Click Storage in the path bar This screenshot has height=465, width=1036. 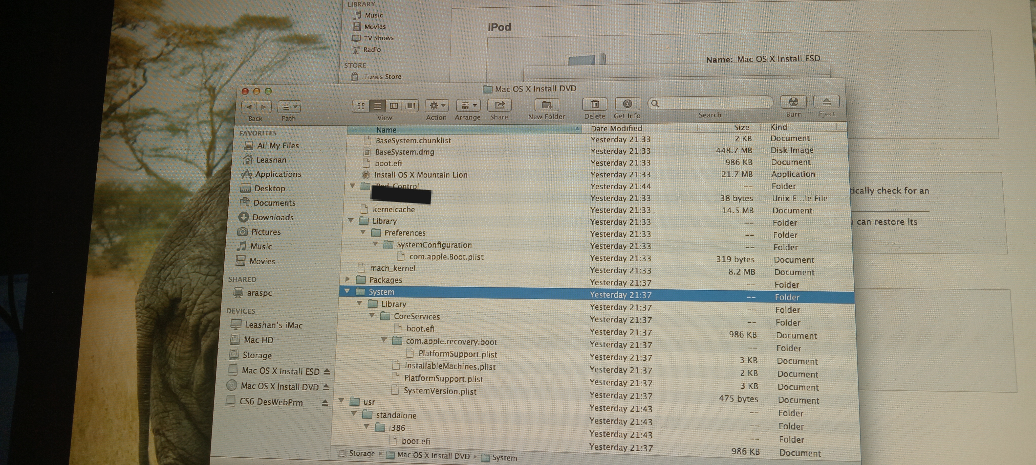[357, 453]
